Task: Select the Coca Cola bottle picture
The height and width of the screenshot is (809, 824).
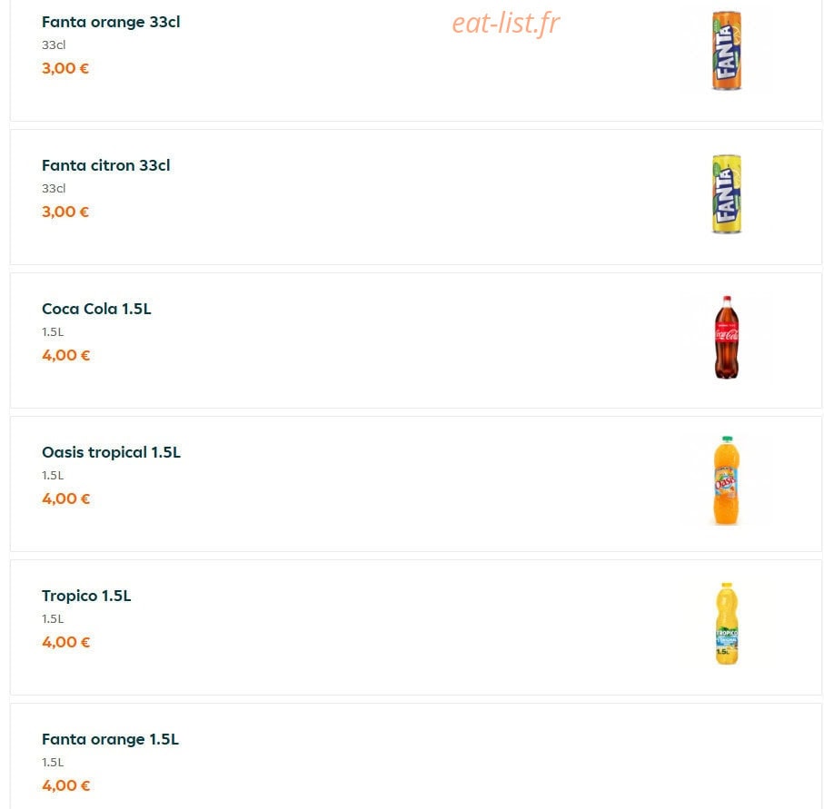Action: point(726,337)
